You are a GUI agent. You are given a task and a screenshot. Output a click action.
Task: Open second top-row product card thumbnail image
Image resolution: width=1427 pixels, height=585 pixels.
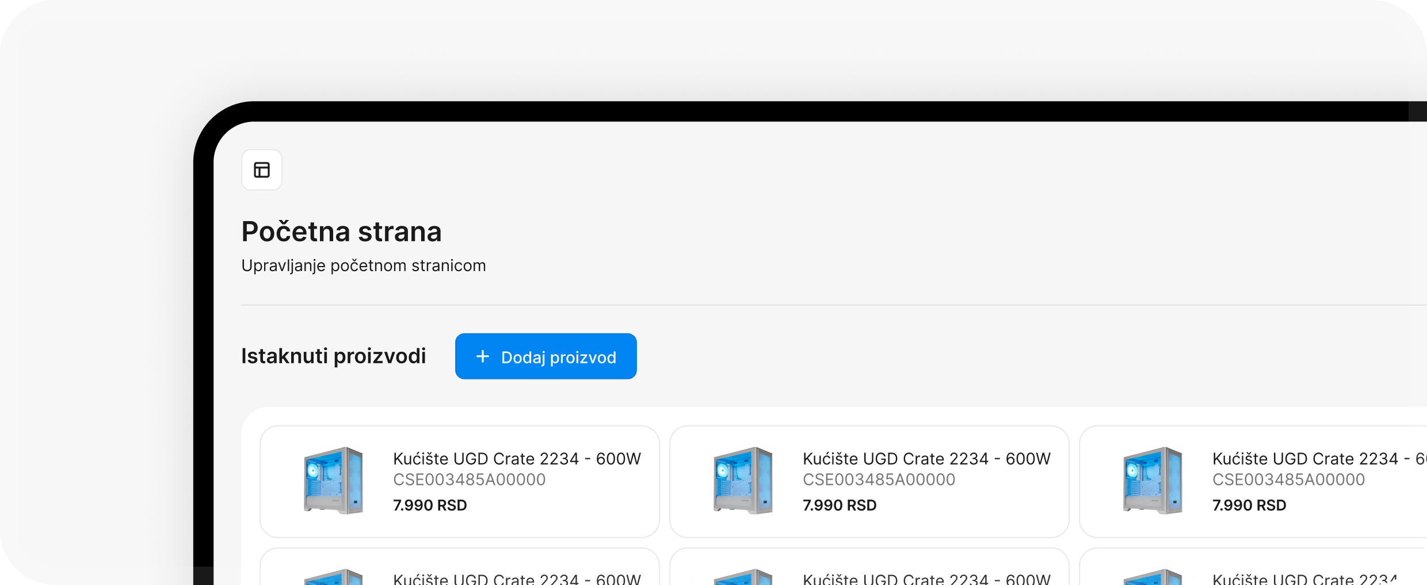pyautogui.click(x=743, y=481)
